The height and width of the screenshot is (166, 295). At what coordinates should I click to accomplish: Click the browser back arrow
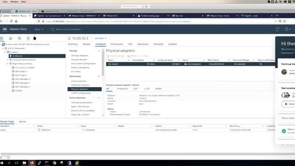(1, 21)
